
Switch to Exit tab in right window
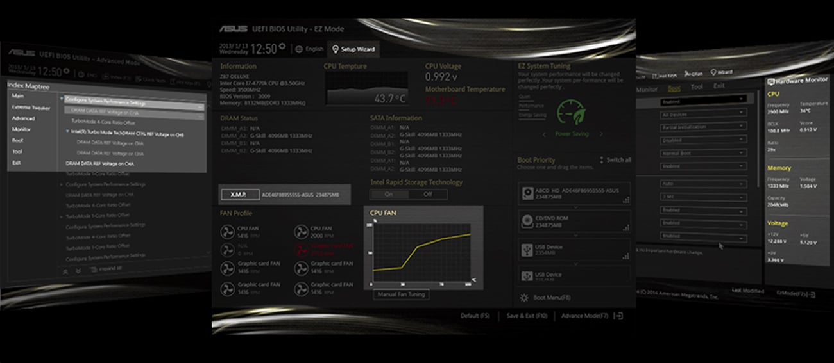point(719,86)
